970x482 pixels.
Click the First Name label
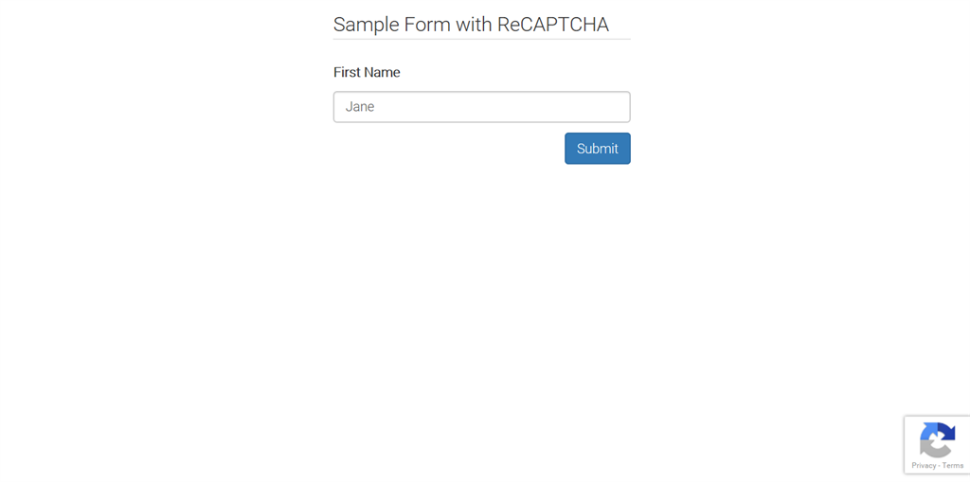tap(367, 73)
